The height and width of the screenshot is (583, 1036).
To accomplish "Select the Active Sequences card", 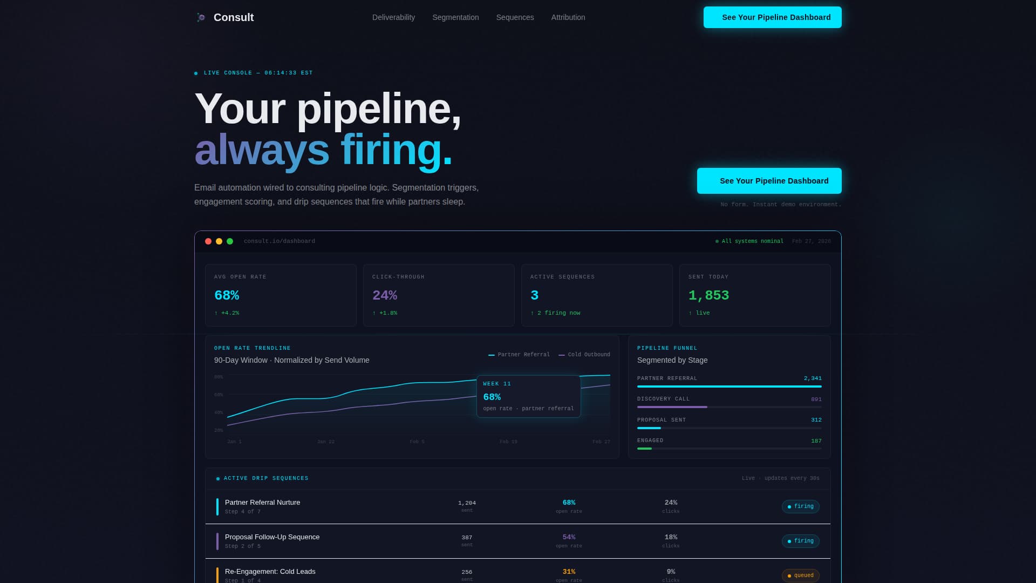I will click(x=597, y=295).
